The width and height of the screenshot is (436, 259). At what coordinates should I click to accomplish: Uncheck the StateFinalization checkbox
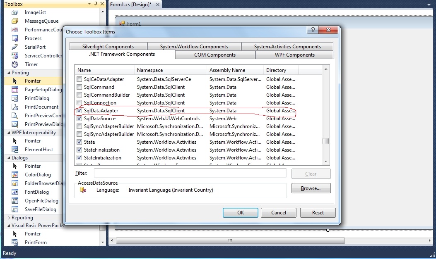[79, 150]
